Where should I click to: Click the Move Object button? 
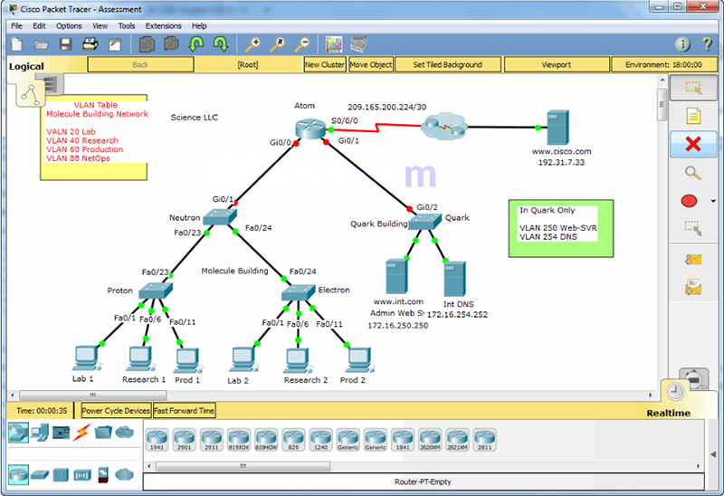[x=371, y=64]
